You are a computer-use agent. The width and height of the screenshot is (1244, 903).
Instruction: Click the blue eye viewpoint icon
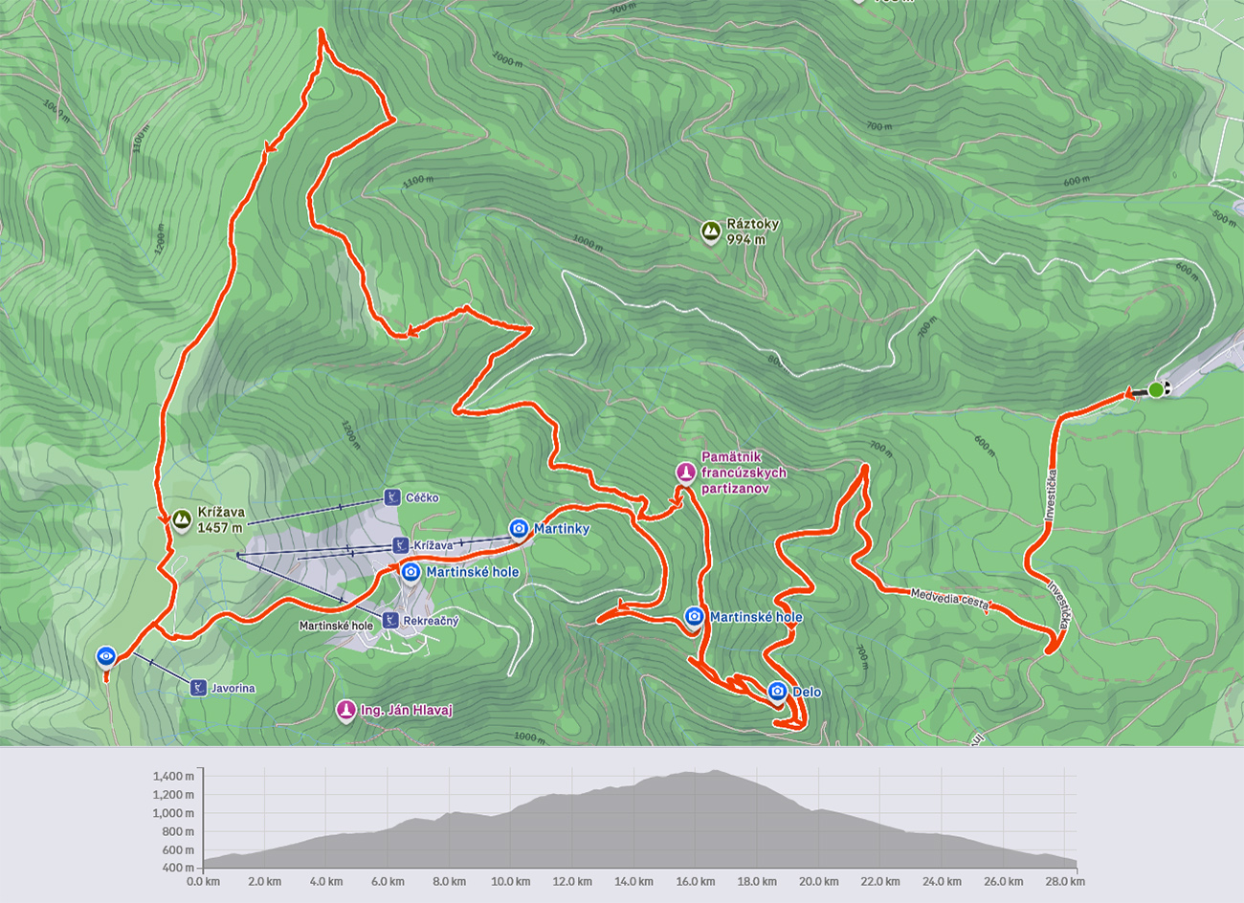tap(106, 656)
